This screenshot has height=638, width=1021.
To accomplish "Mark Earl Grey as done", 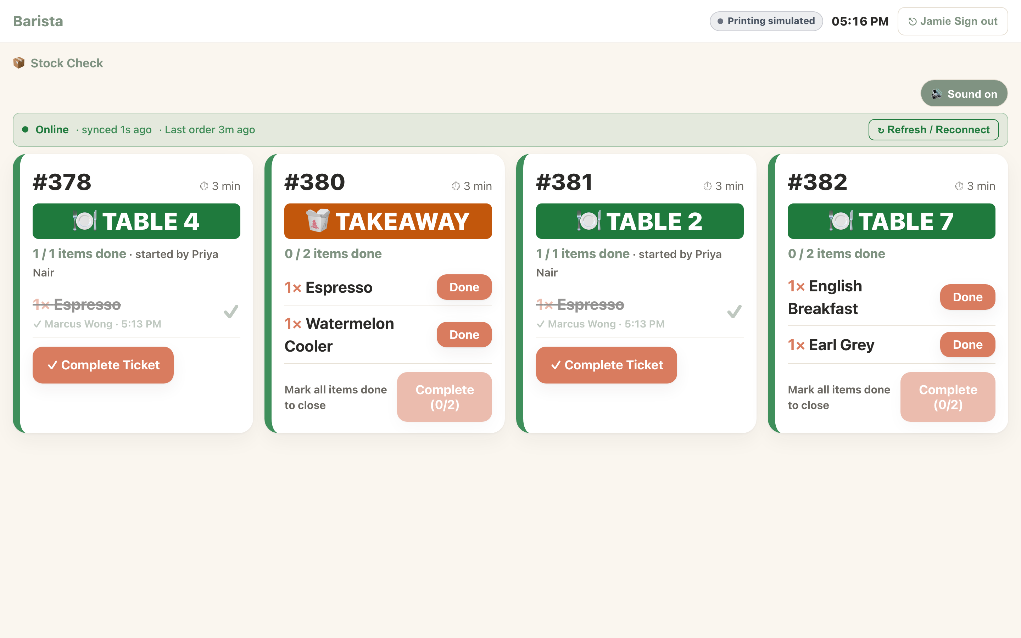I will 967,345.
